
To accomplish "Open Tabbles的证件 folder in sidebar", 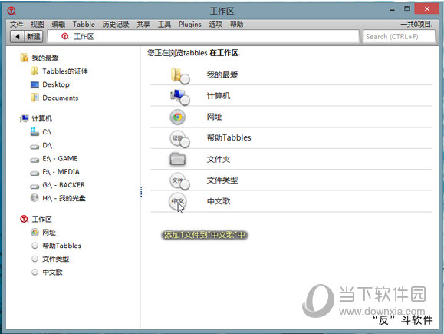I will click(65, 71).
